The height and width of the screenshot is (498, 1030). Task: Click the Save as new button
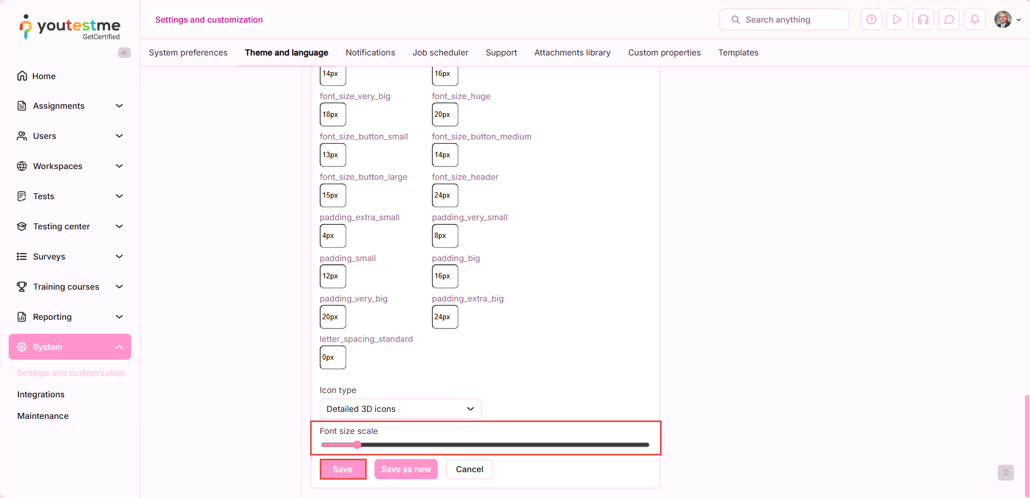click(x=406, y=469)
